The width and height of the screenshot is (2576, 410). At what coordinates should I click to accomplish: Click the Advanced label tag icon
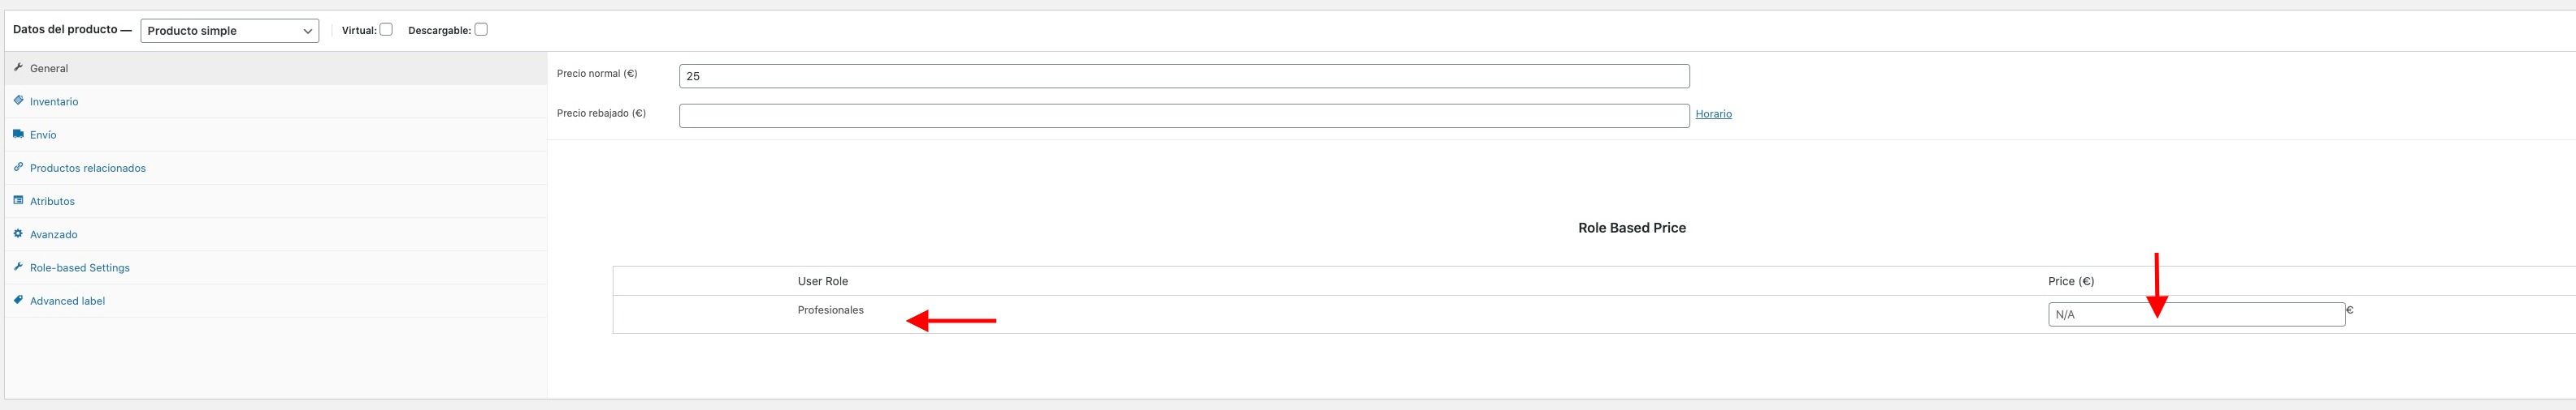point(18,299)
